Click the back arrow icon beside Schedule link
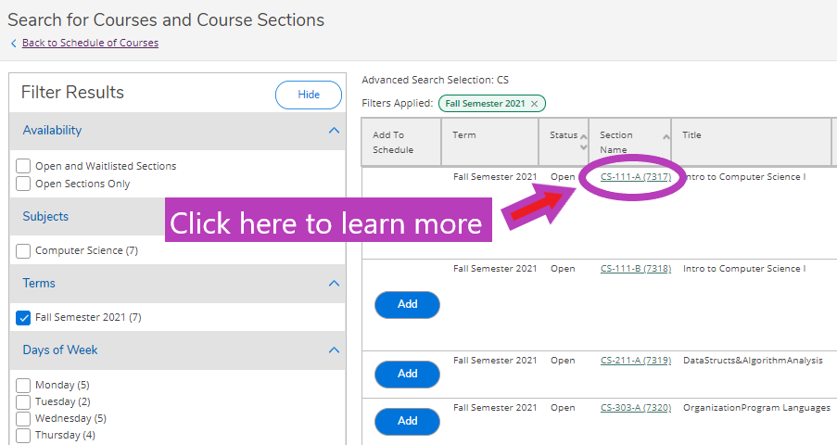The width and height of the screenshot is (837, 445). click(13, 43)
